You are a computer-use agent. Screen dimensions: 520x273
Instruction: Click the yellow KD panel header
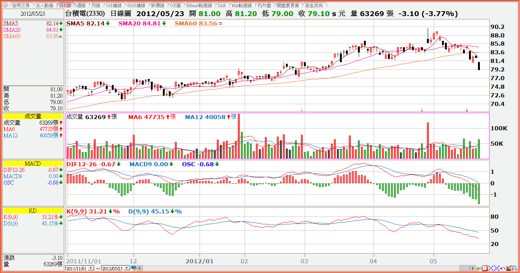pyautogui.click(x=33, y=211)
